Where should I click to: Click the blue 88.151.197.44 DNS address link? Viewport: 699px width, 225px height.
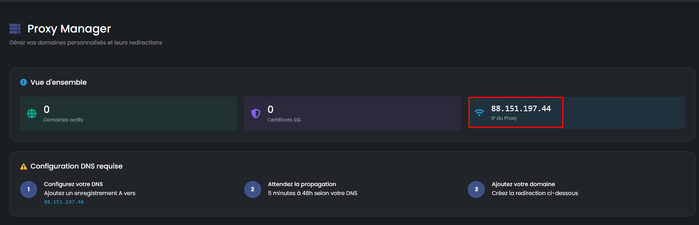64,202
